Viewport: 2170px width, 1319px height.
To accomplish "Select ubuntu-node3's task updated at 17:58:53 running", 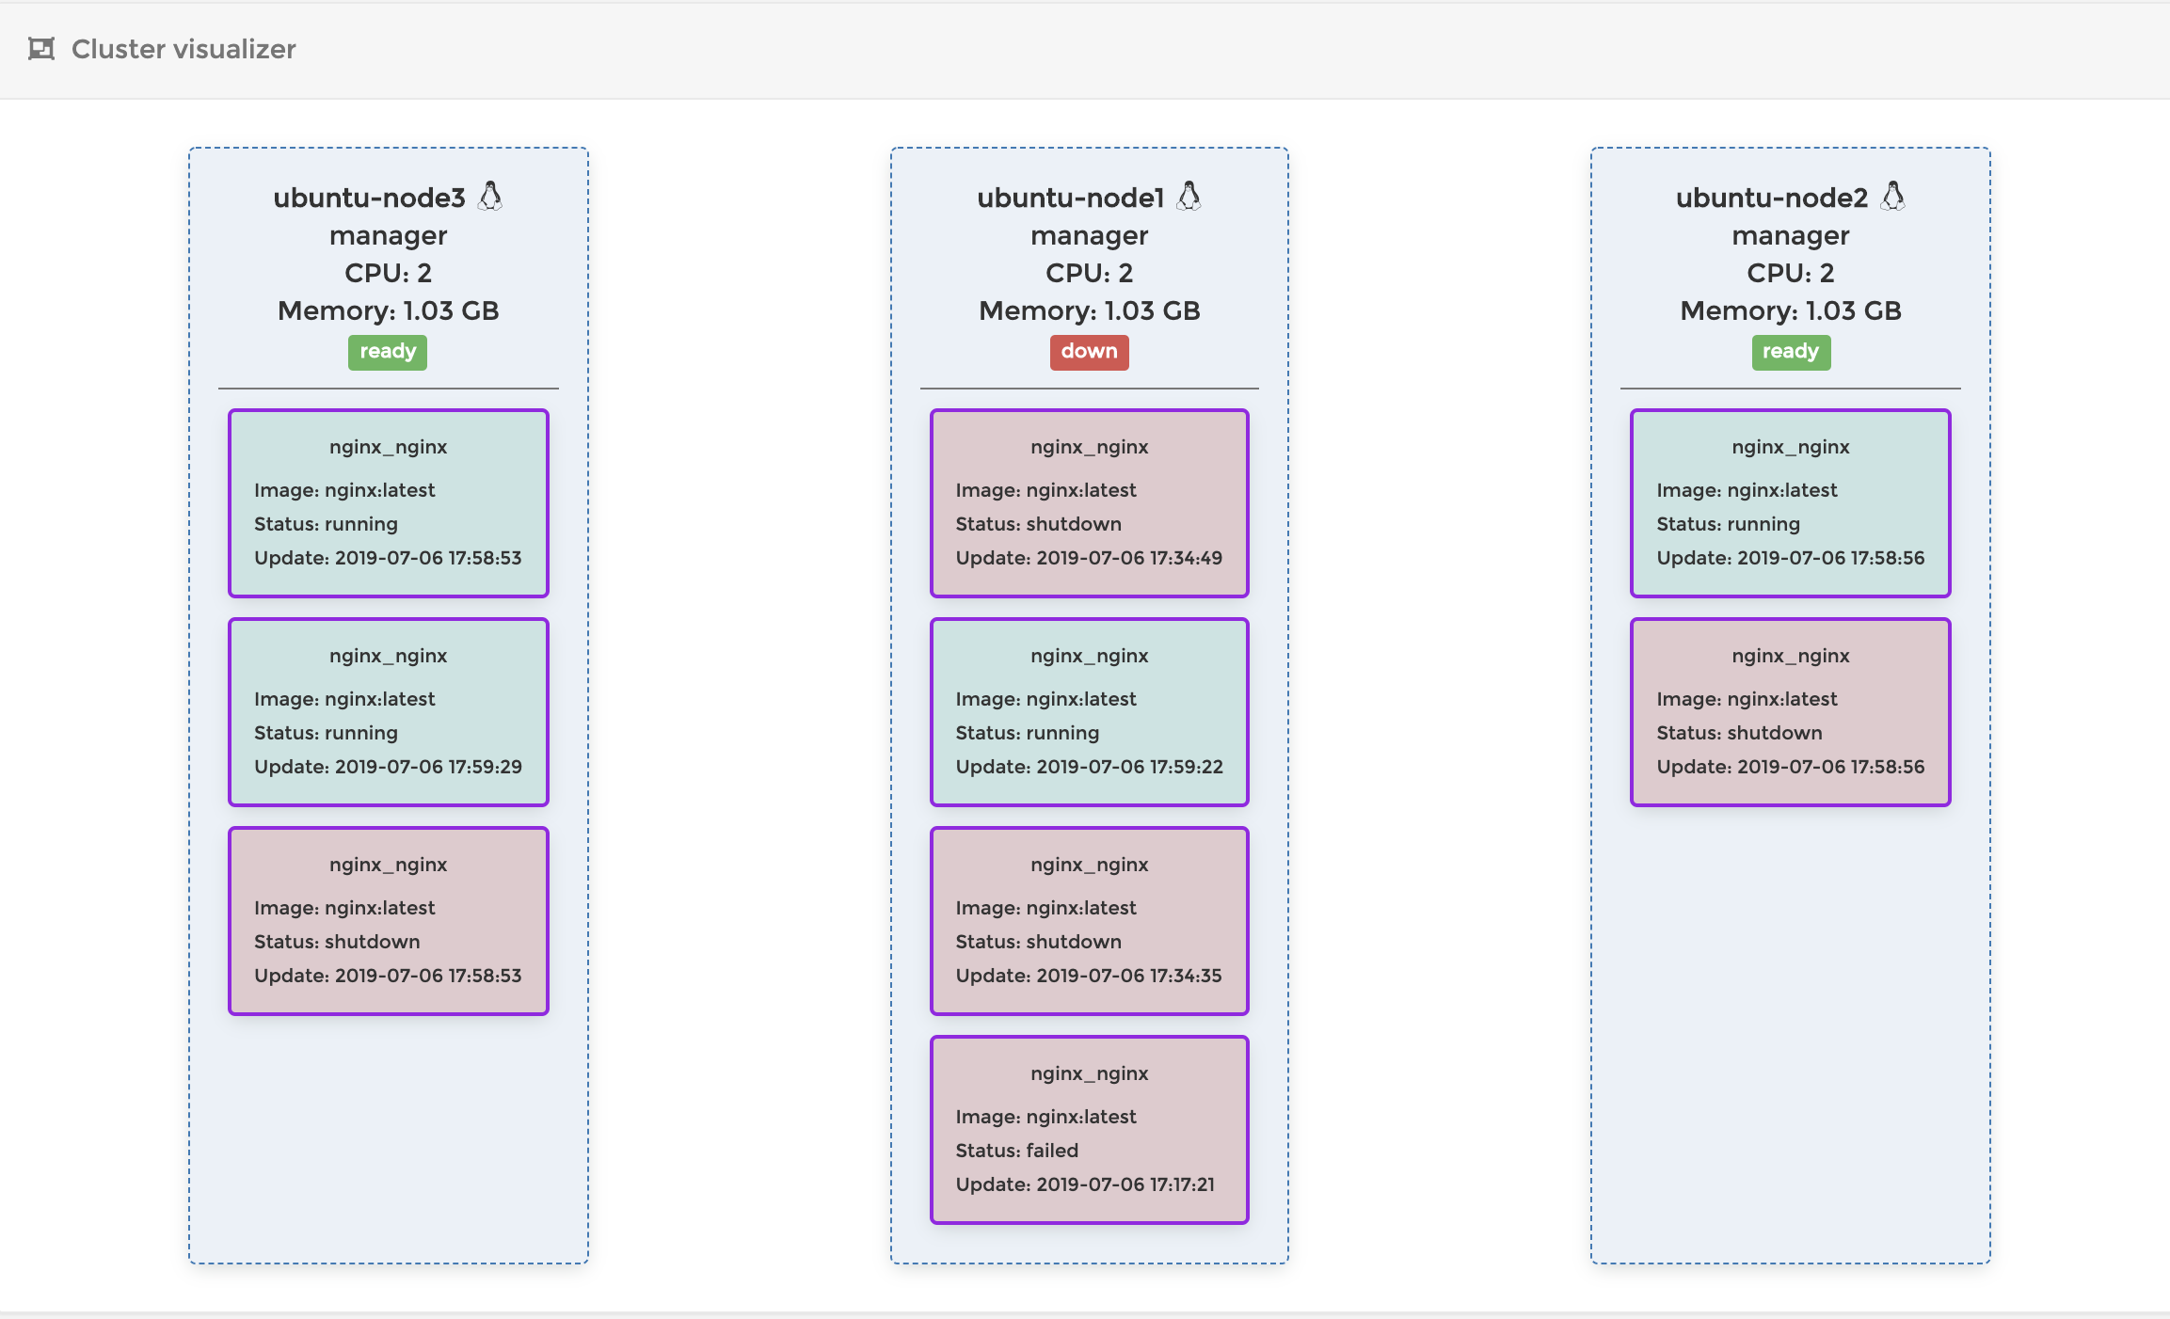I will (388, 502).
